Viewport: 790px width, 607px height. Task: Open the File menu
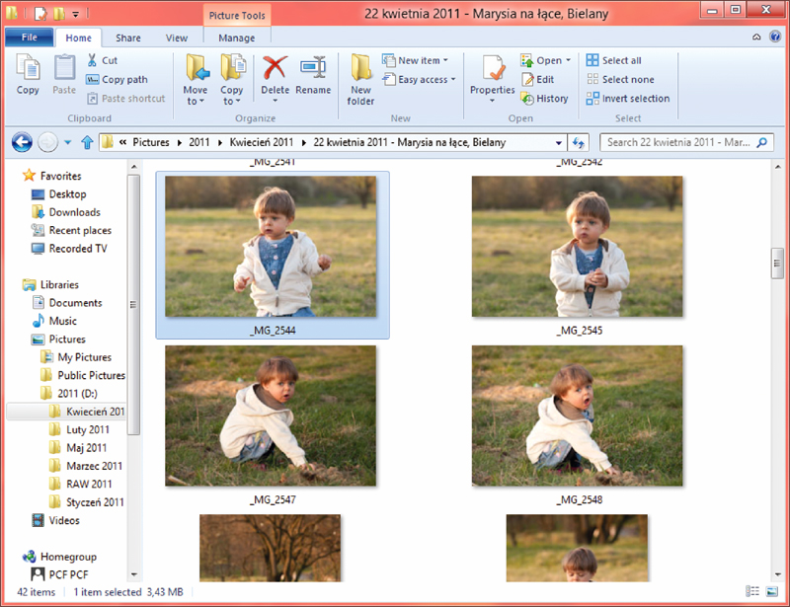pyautogui.click(x=29, y=38)
